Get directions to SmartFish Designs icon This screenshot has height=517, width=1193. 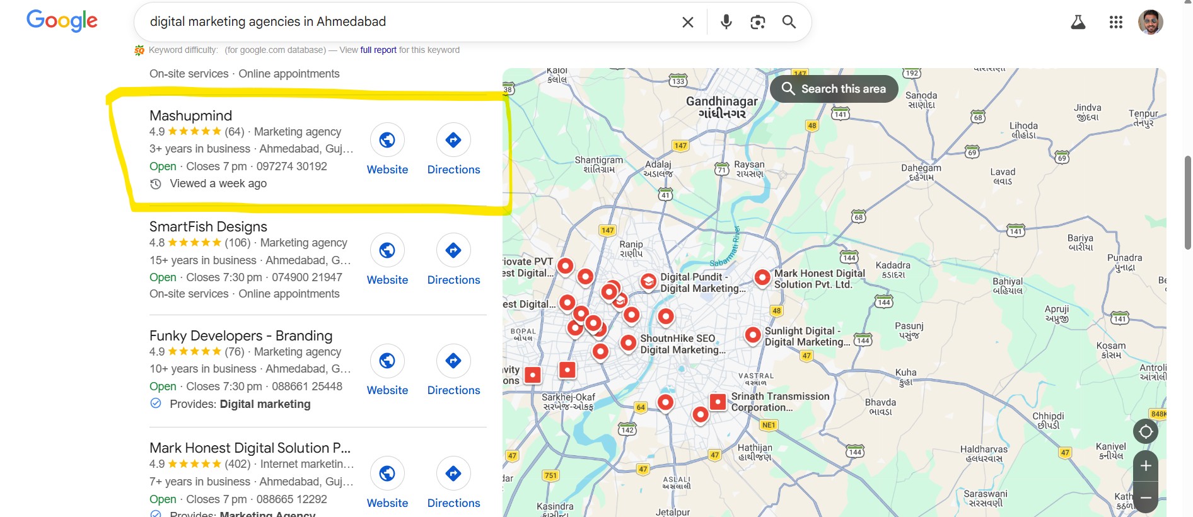453,250
